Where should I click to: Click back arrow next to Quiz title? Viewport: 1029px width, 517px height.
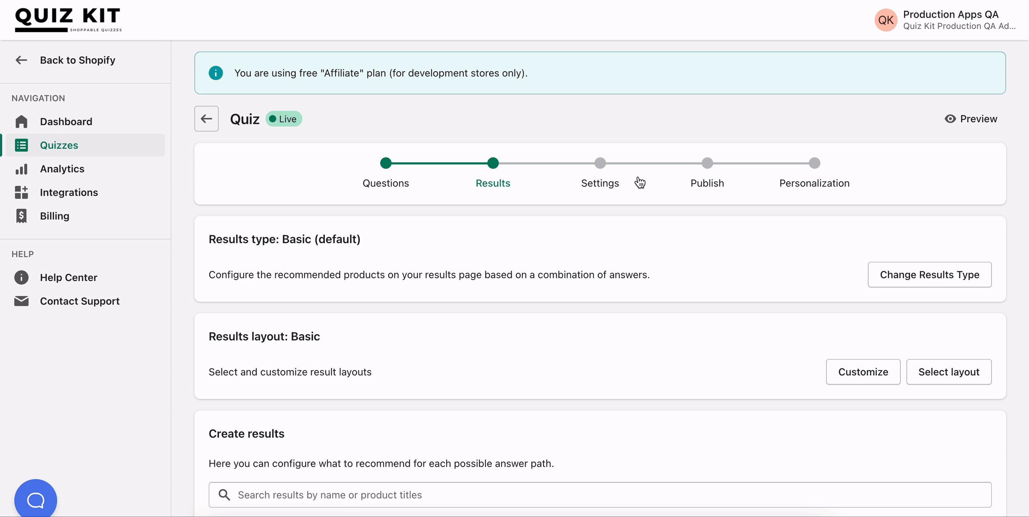(207, 119)
